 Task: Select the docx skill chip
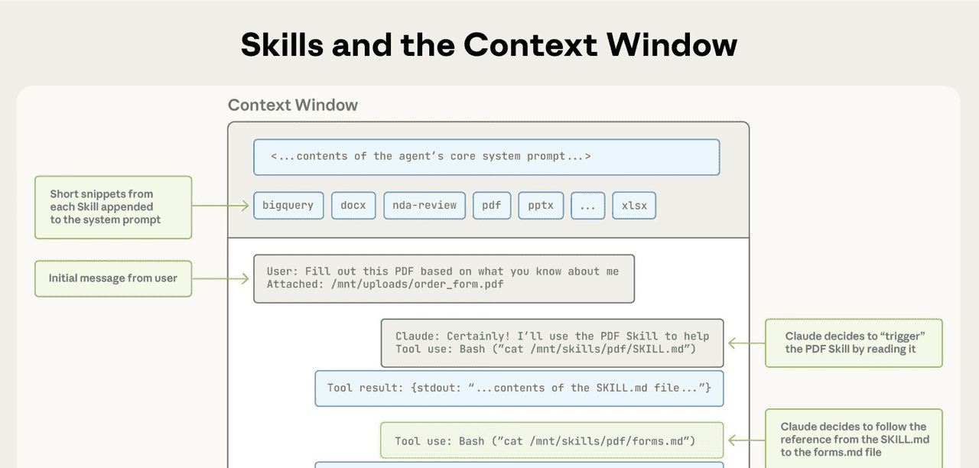point(353,206)
